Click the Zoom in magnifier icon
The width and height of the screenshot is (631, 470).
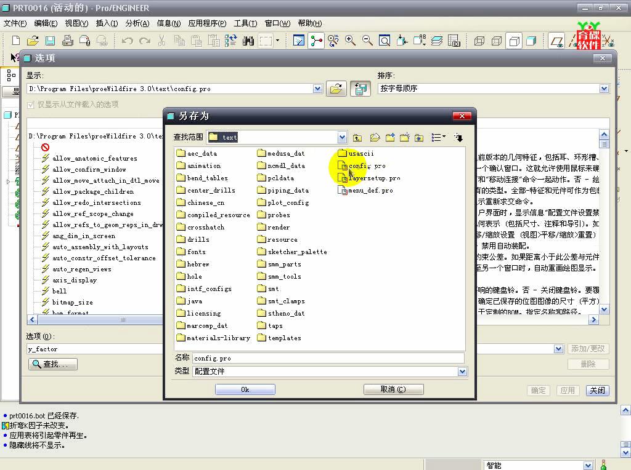(350, 41)
